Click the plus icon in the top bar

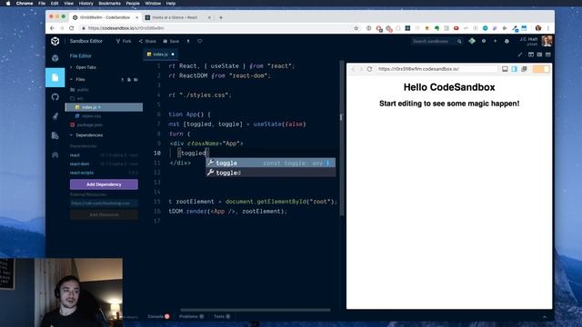(x=495, y=41)
